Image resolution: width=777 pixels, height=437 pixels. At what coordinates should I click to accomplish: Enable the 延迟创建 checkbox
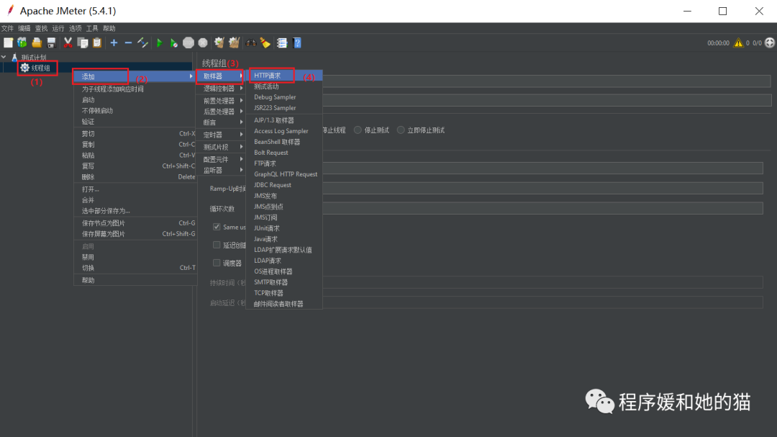coord(217,245)
